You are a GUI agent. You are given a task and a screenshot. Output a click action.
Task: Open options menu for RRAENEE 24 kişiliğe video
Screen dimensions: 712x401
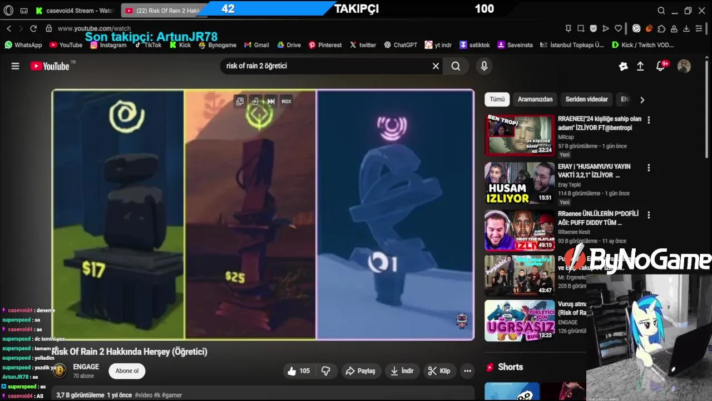(x=649, y=120)
